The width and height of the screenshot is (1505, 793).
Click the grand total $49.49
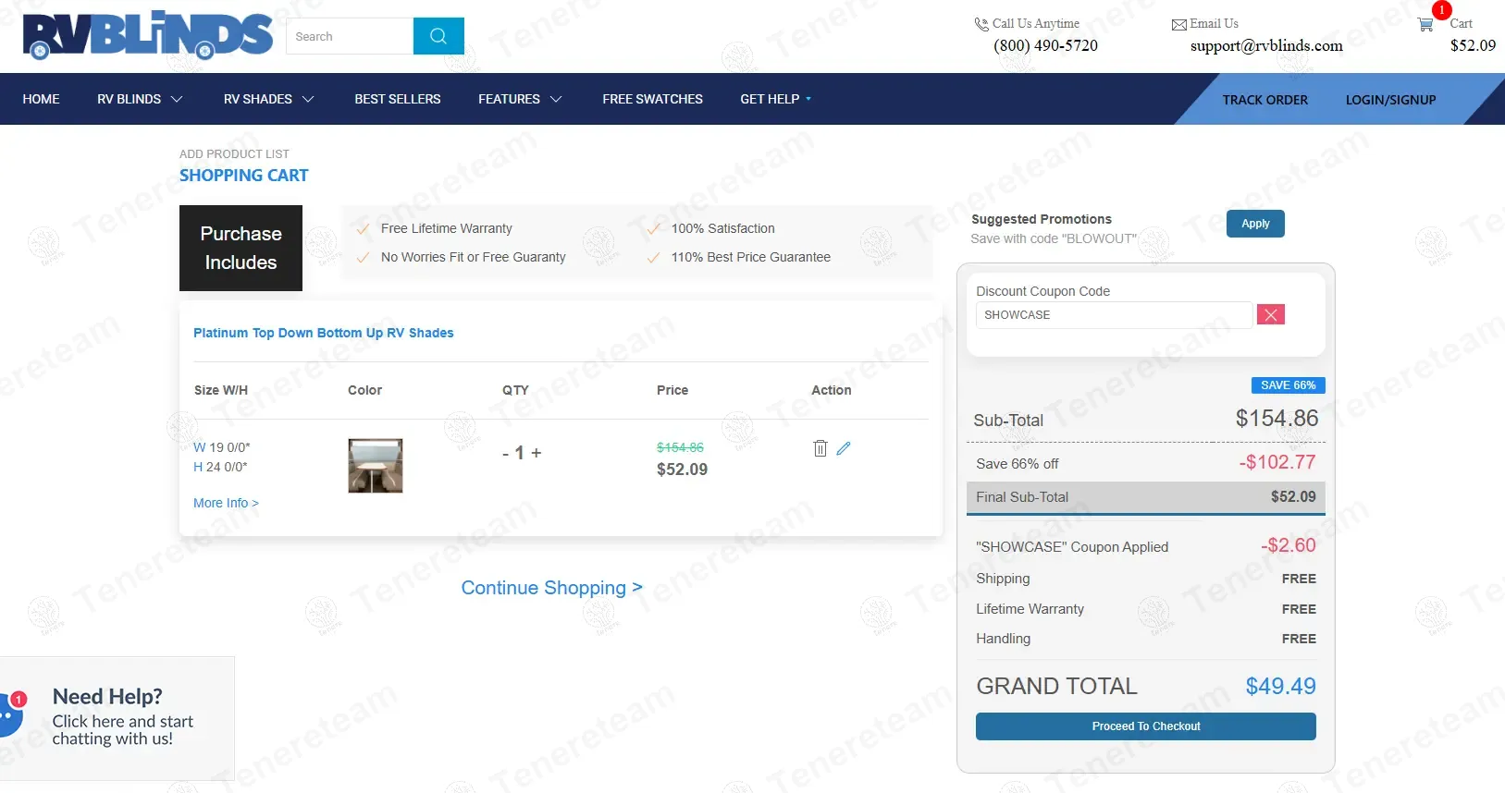click(1280, 687)
